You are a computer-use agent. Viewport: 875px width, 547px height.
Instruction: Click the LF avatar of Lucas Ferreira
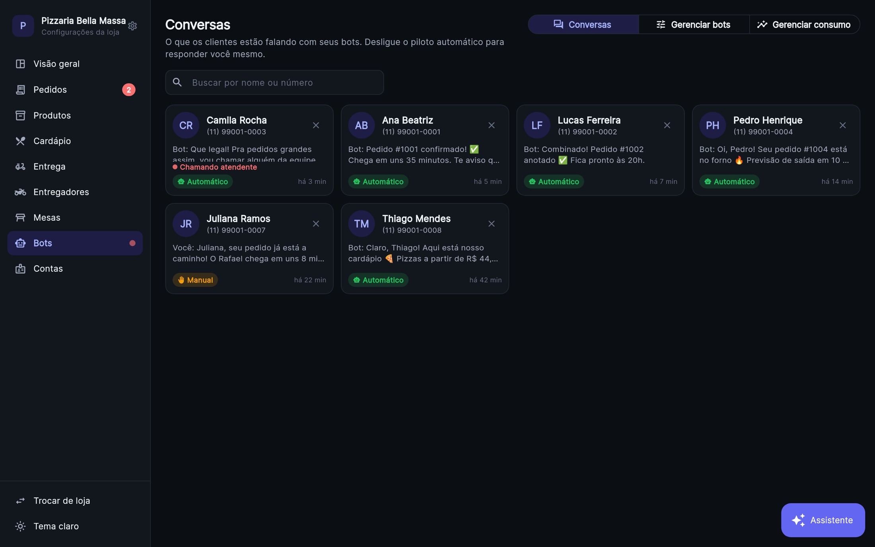tap(537, 125)
